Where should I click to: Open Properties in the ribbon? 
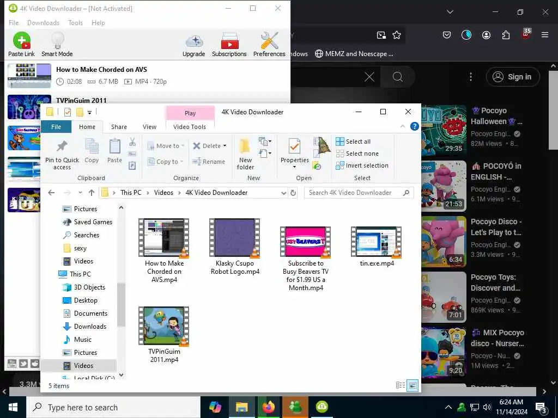pos(294,153)
